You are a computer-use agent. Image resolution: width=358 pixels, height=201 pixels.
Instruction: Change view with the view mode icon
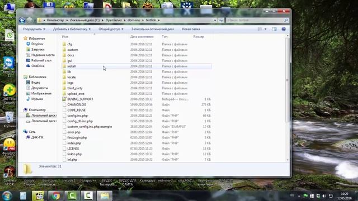tap(260, 29)
